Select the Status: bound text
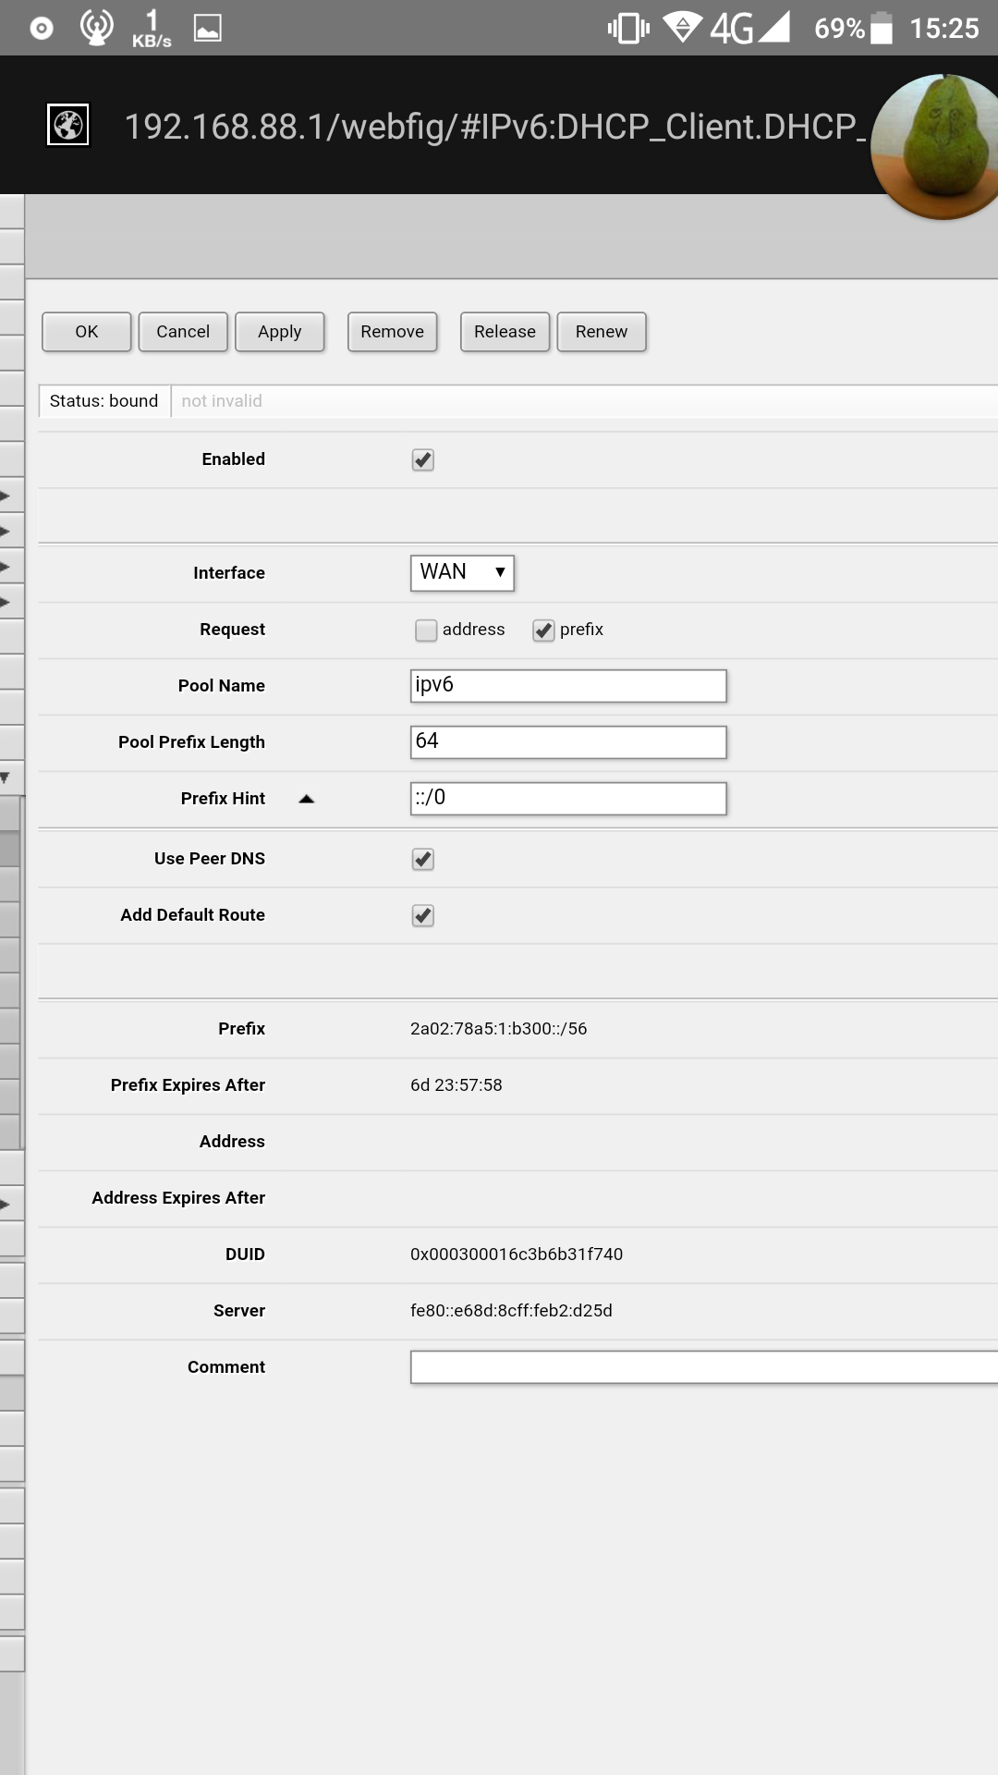Viewport: 998px width, 1775px height. click(x=103, y=401)
